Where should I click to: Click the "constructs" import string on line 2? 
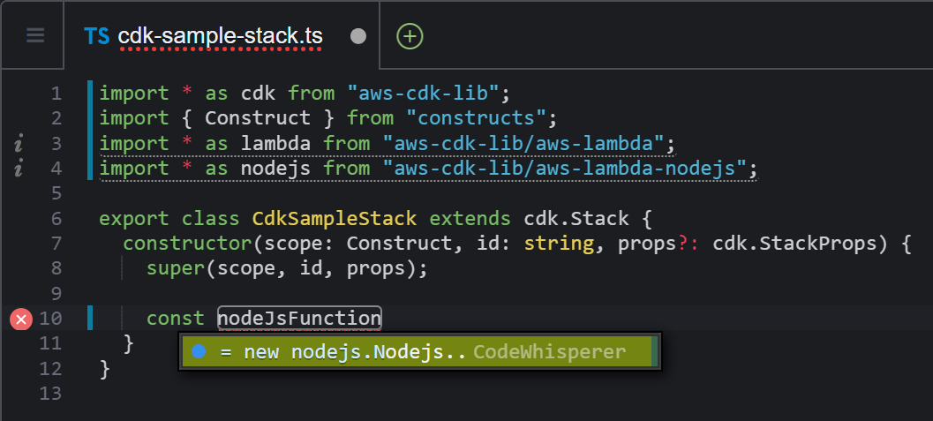[478, 119]
